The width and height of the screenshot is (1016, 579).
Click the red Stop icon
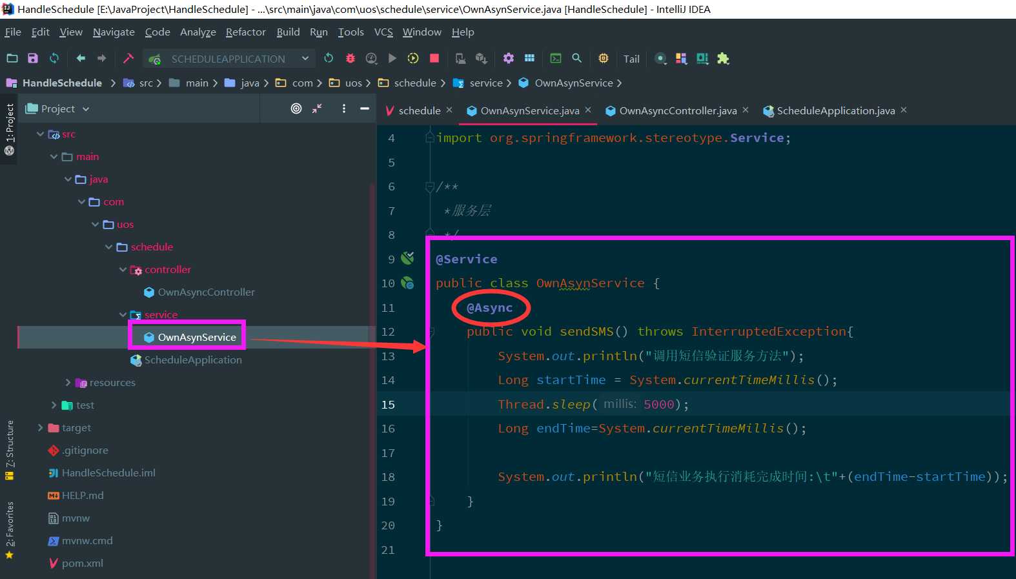[434, 58]
